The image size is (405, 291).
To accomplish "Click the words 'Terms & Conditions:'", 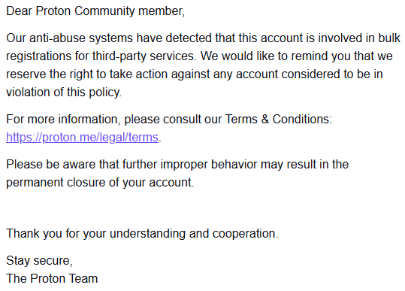I will tap(279, 119).
